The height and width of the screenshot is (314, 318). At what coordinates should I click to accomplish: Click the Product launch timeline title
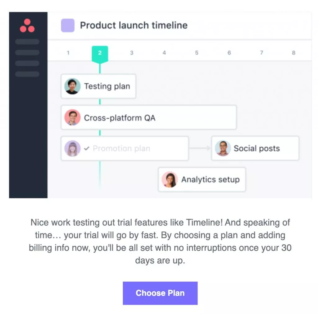click(x=134, y=25)
